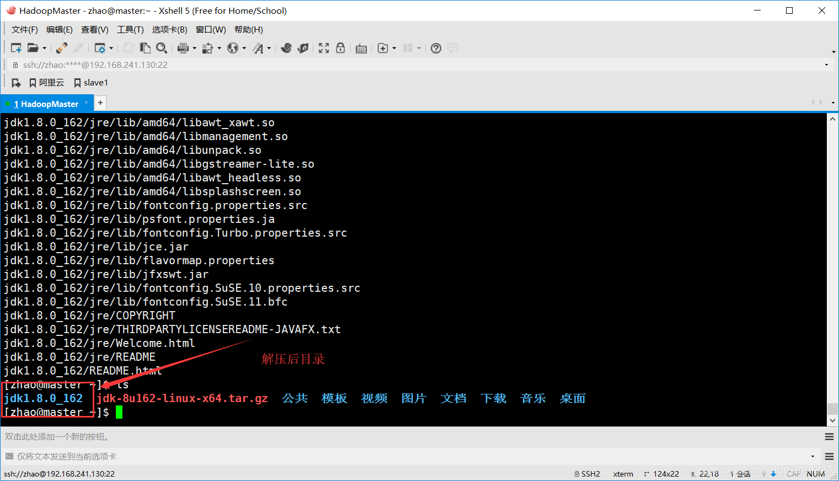The height and width of the screenshot is (481, 839).
Task: Click the greyed layout icon in toolbar
Action: pyautogui.click(x=408, y=48)
